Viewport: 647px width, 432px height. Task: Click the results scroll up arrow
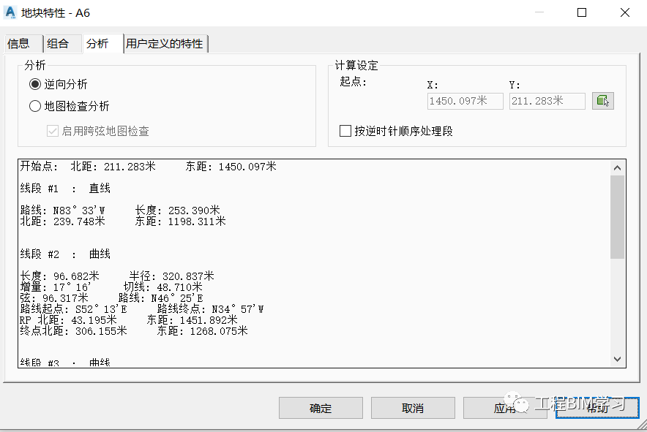(617, 168)
